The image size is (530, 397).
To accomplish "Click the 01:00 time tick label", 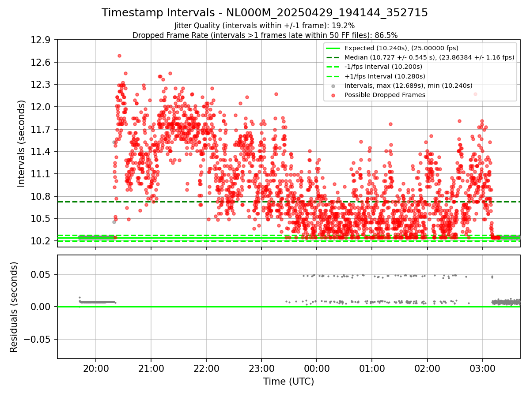I will (372, 368).
